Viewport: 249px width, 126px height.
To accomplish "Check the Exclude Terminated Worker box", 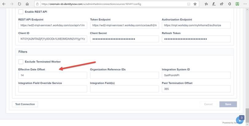I will (21, 61).
